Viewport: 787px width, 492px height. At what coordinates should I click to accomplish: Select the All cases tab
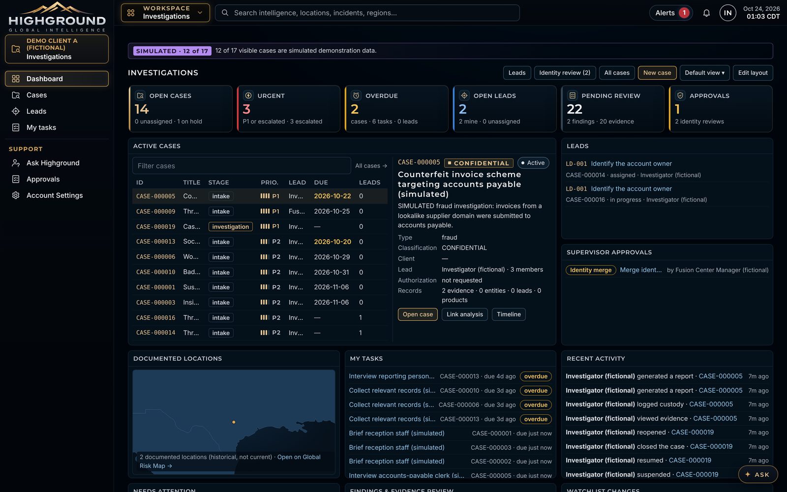[617, 73]
